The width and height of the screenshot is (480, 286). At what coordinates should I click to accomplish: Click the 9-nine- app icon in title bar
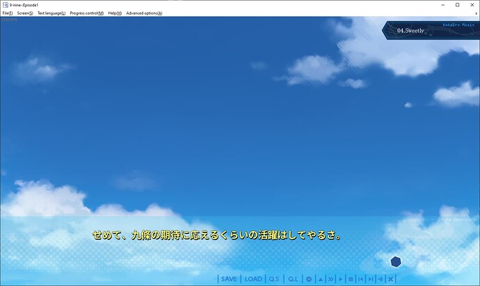(x=5, y=5)
